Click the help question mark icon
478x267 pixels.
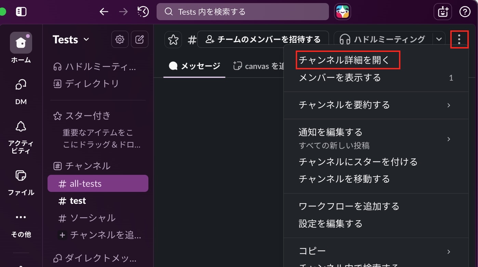click(465, 12)
